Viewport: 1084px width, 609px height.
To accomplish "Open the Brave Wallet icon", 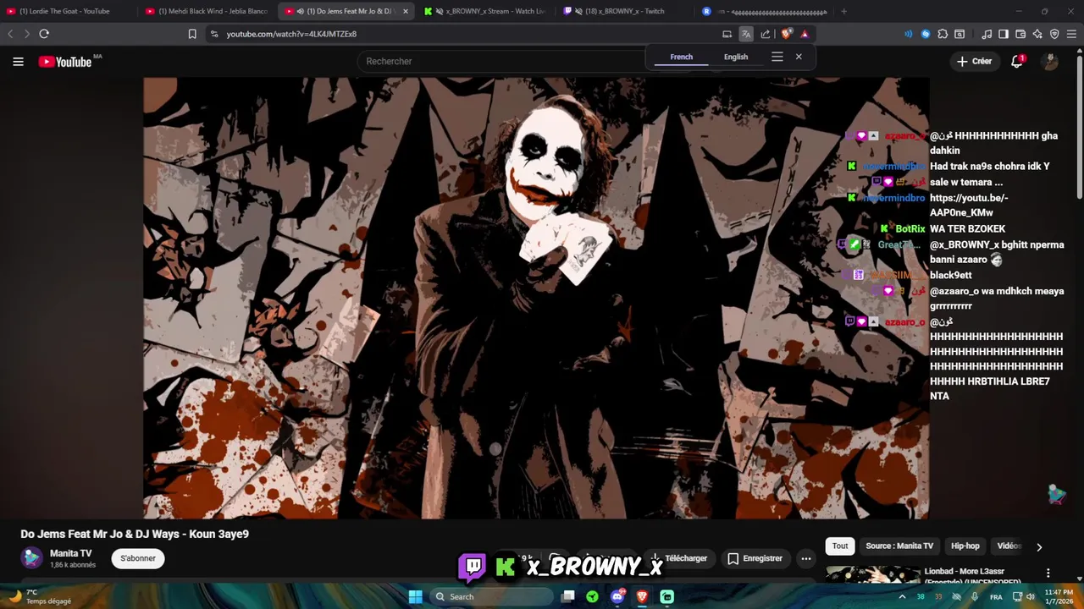I will coord(1020,34).
